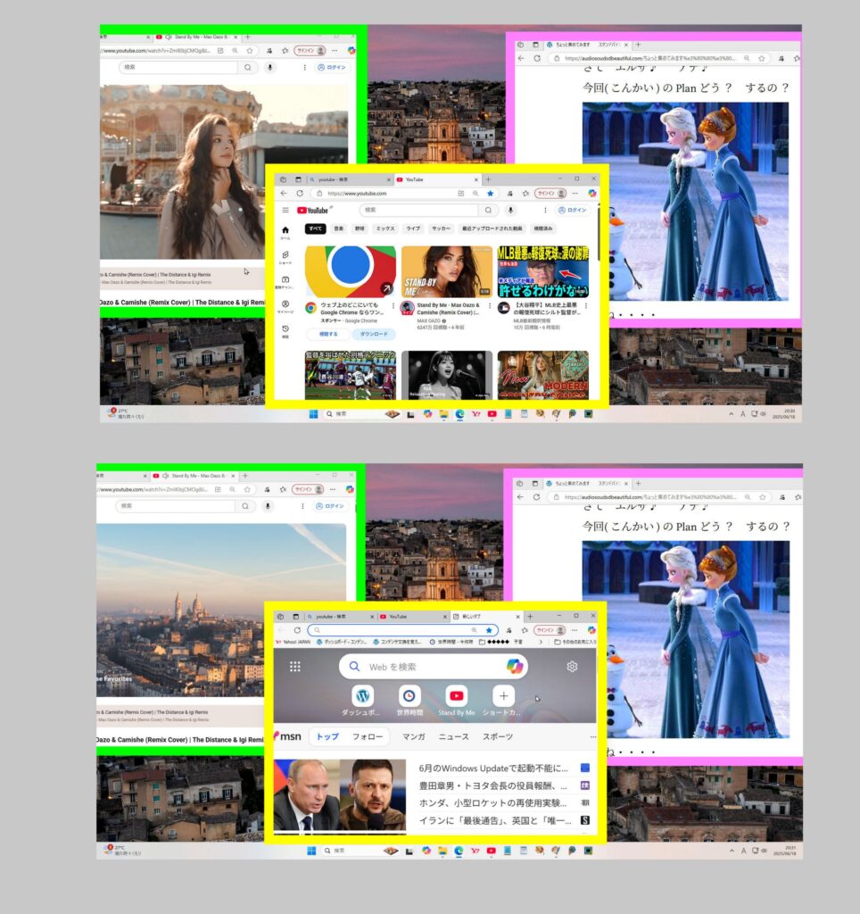Open the MSN feed … more options menu
The height and width of the screenshot is (914, 860).
593,736
